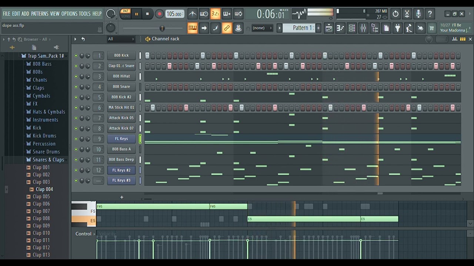Mute the 808 Bass Deep channel LED
Image resolution: width=474 pixels, height=266 pixels.
(76, 160)
